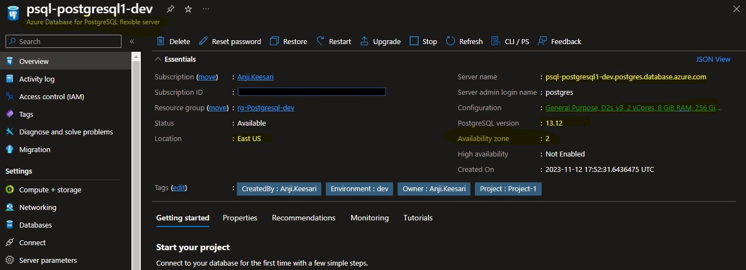This screenshot has height=270, width=746.
Task: Click the Not Enabled high availability value
Action: pos(565,154)
